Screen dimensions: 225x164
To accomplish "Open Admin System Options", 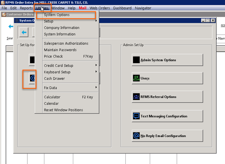I will click(x=167, y=60).
